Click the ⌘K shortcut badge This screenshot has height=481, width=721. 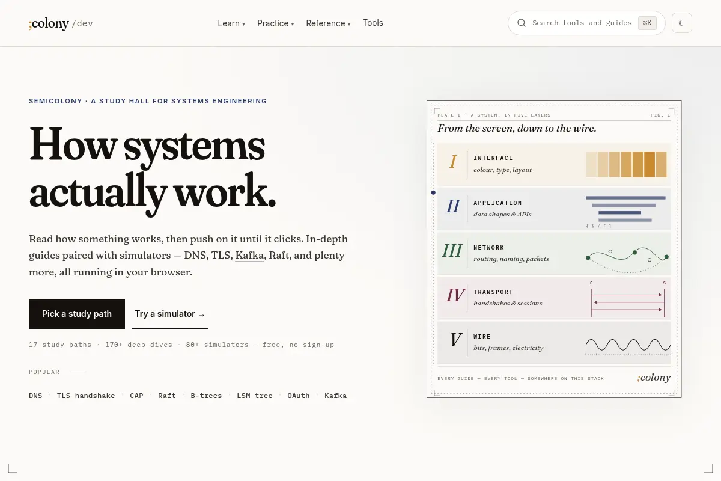coord(647,23)
